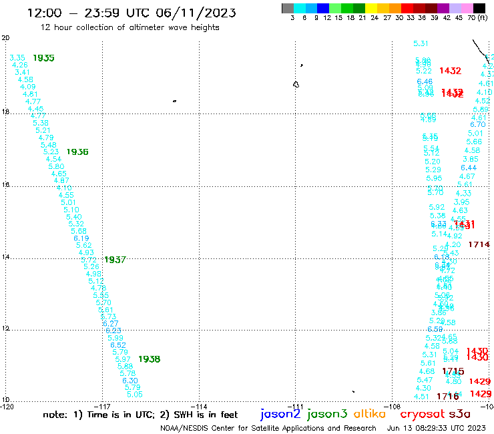Click the '6.52' wave height value
The width and height of the screenshot is (494, 434).
[x=118, y=345]
